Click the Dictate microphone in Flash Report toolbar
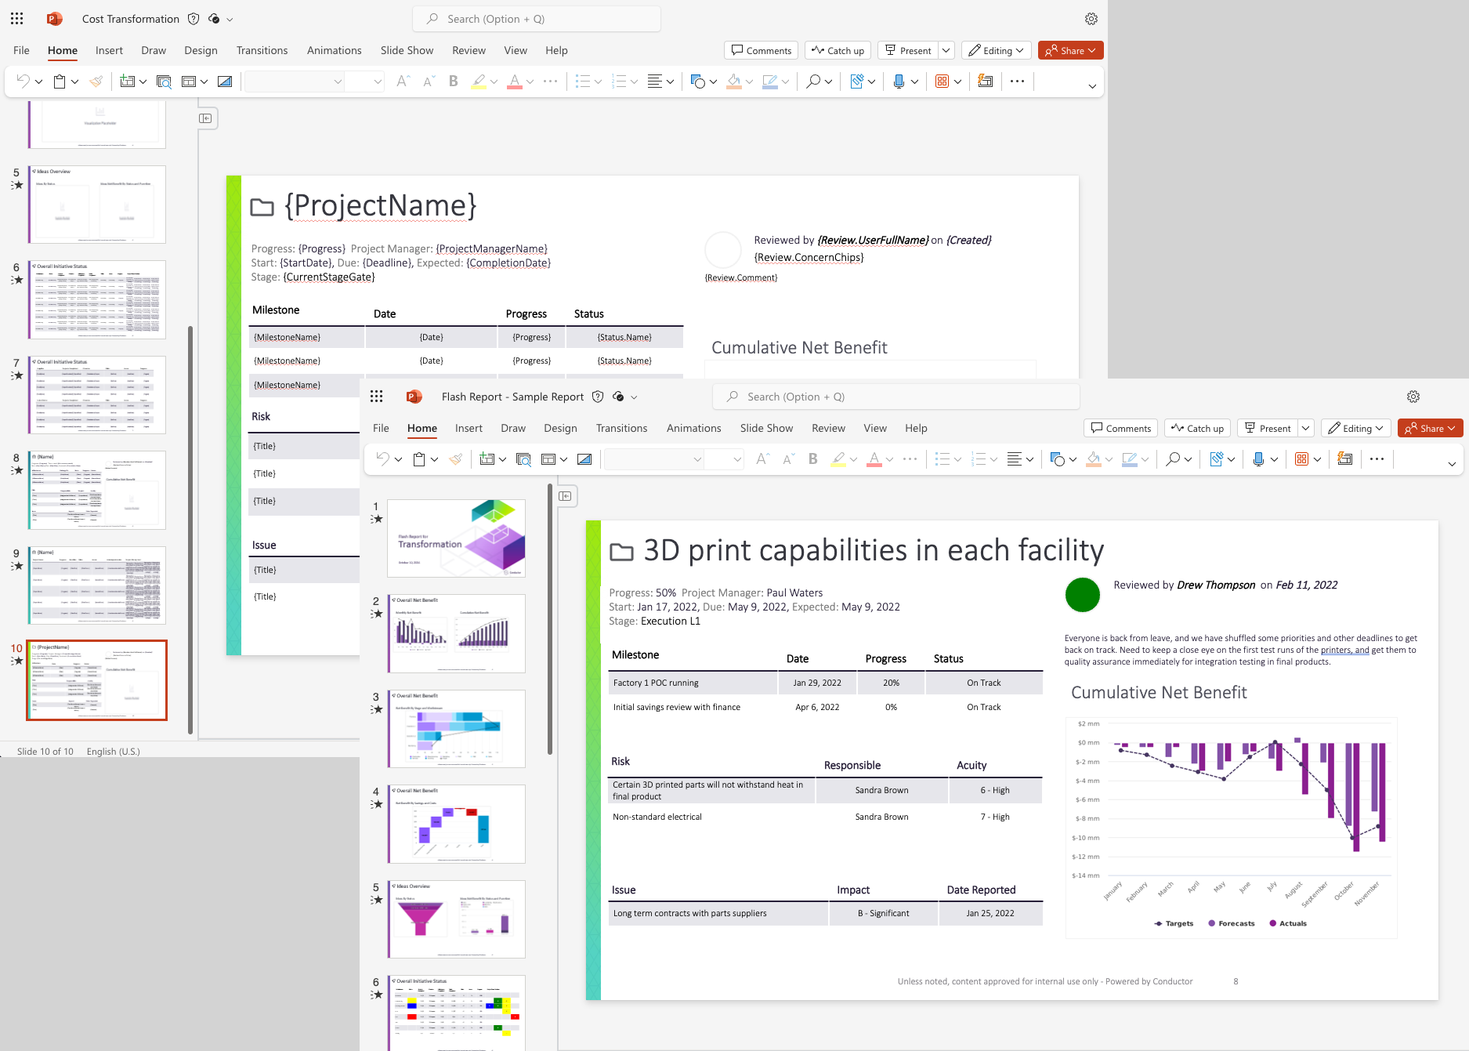Image resolution: width=1469 pixels, height=1051 pixels. [x=1257, y=459]
